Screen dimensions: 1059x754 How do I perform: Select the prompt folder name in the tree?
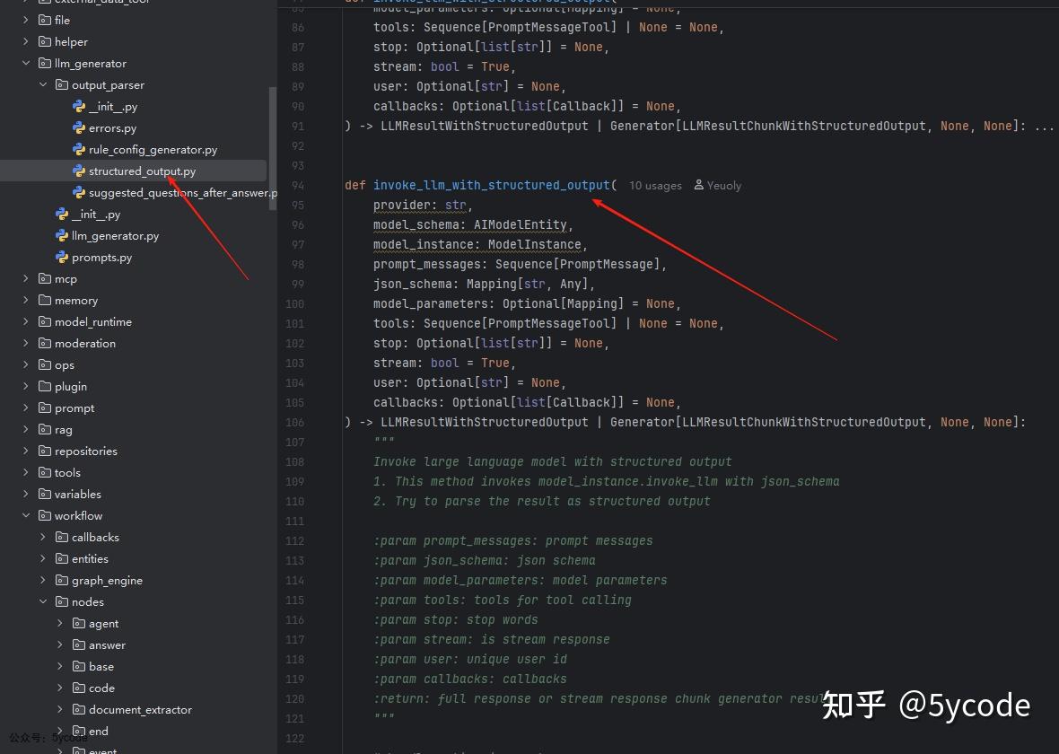point(74,408)
